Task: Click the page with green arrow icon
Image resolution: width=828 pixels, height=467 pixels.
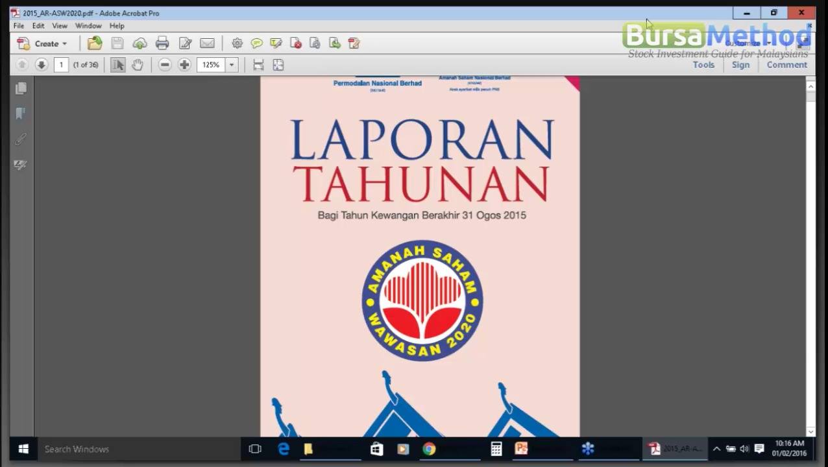Action: [x=334, y=43]
